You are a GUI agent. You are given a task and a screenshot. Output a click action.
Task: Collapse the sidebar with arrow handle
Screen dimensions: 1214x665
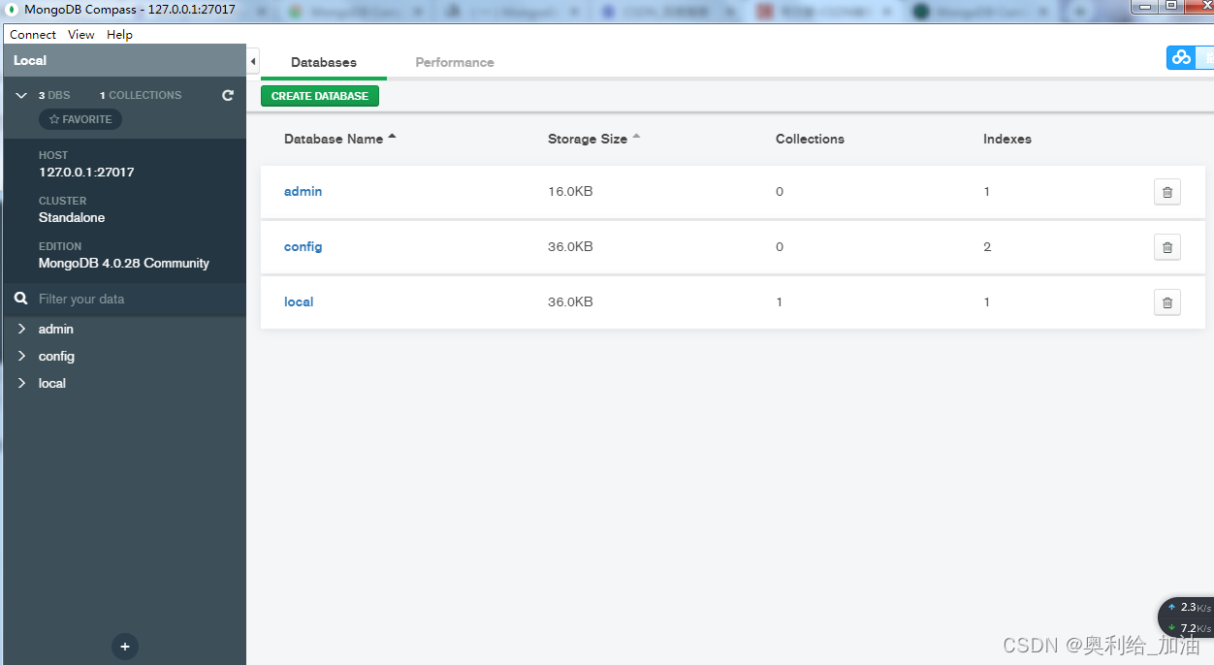[253, 62]
